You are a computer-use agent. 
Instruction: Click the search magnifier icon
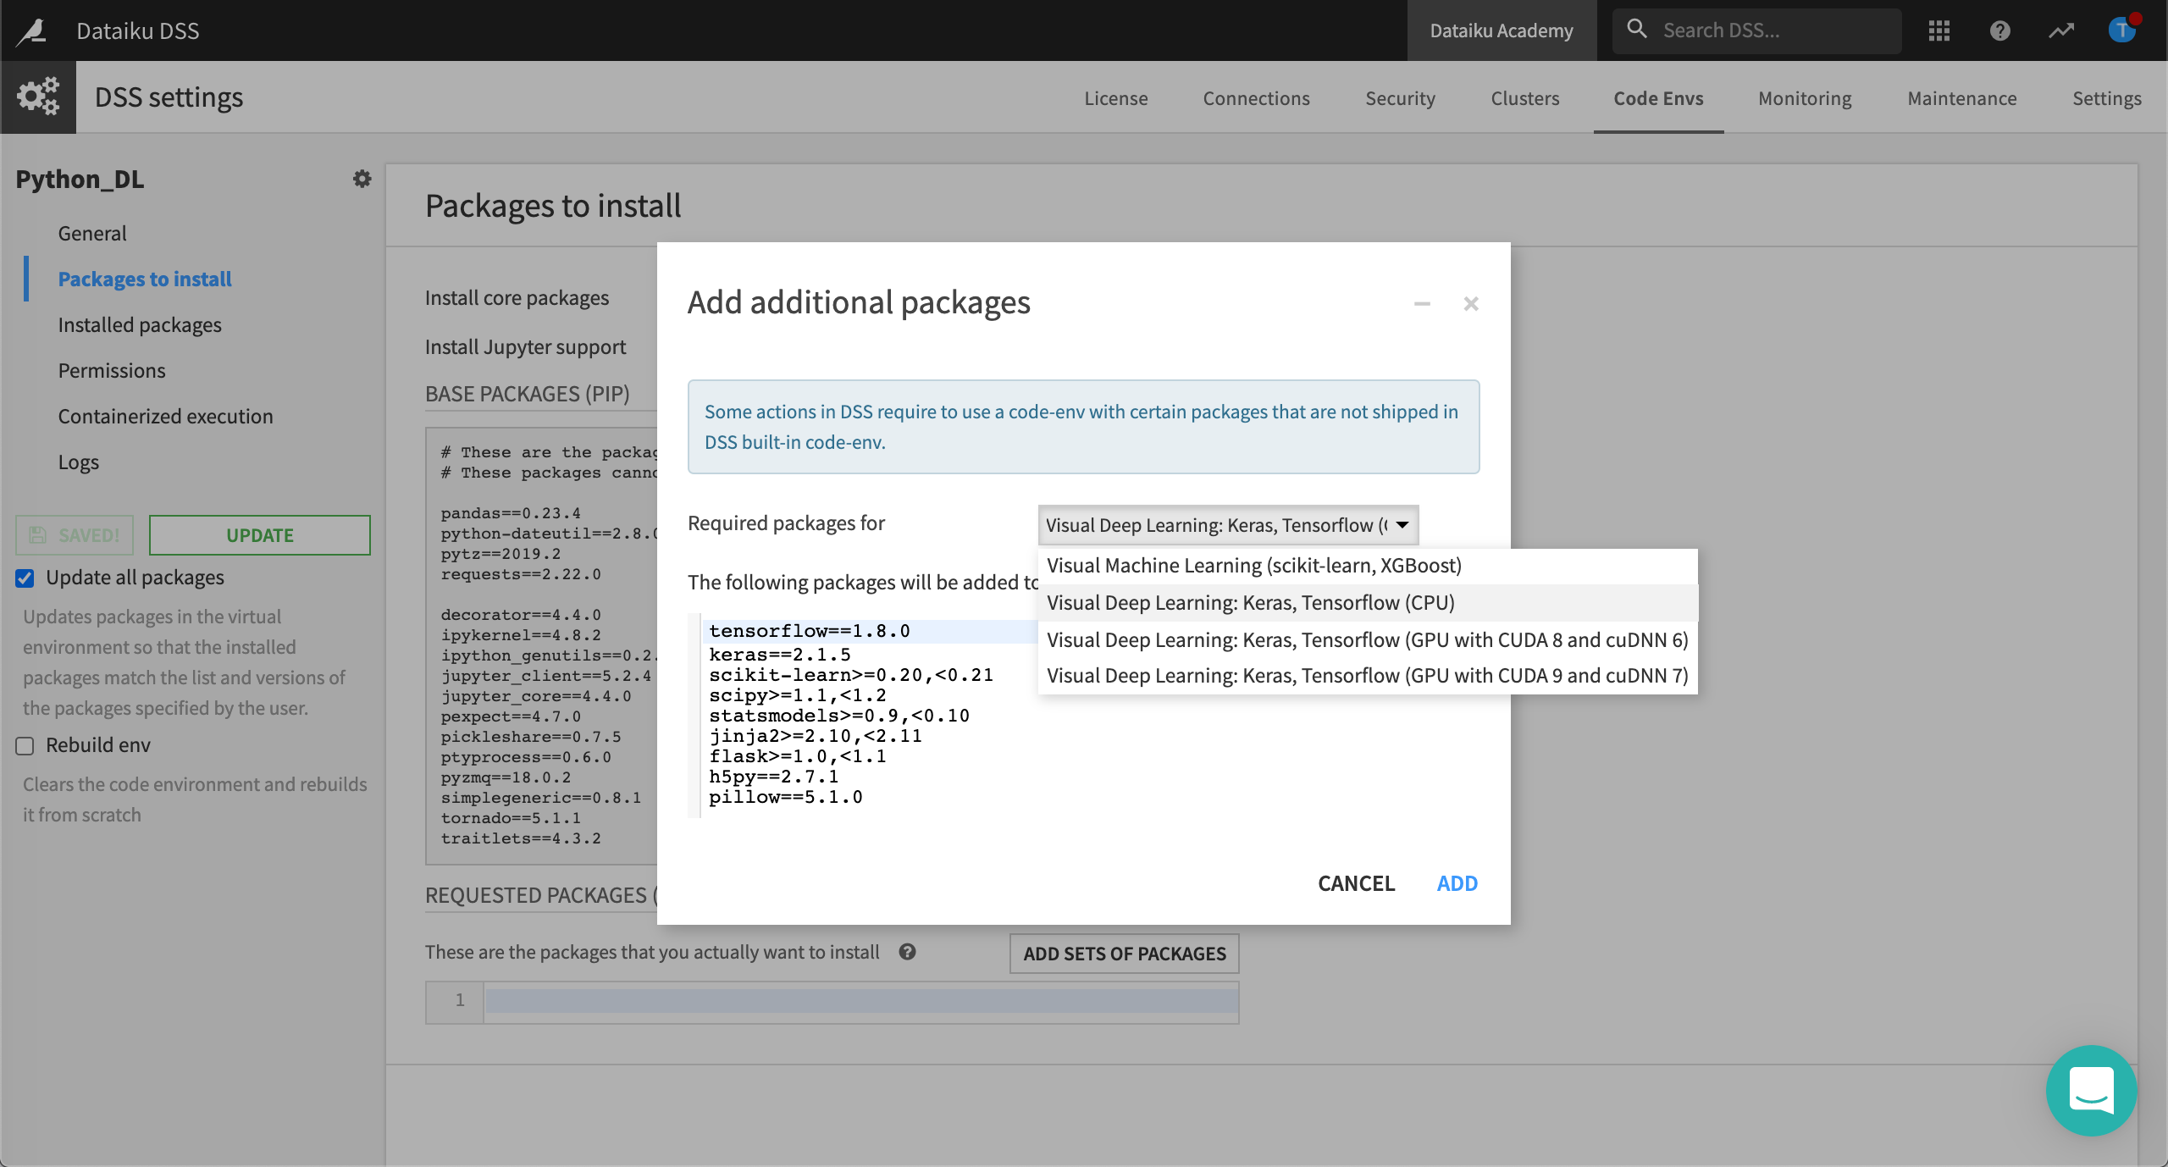(x=1637, y=30)
